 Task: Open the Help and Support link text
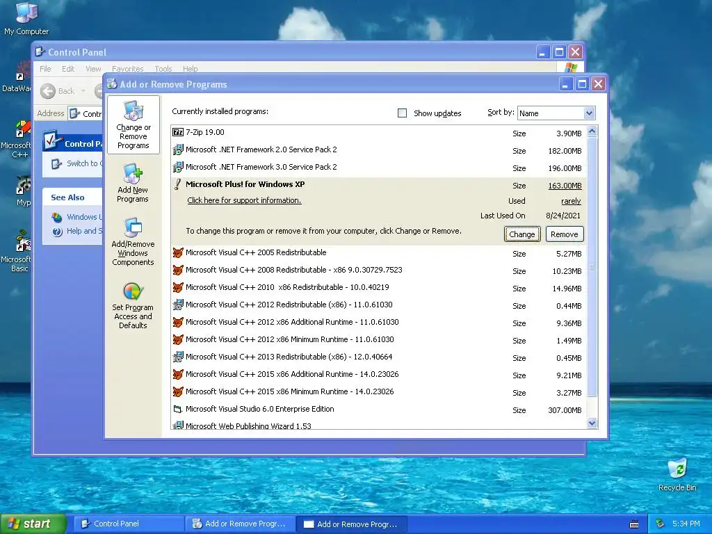tap(85, 231)
